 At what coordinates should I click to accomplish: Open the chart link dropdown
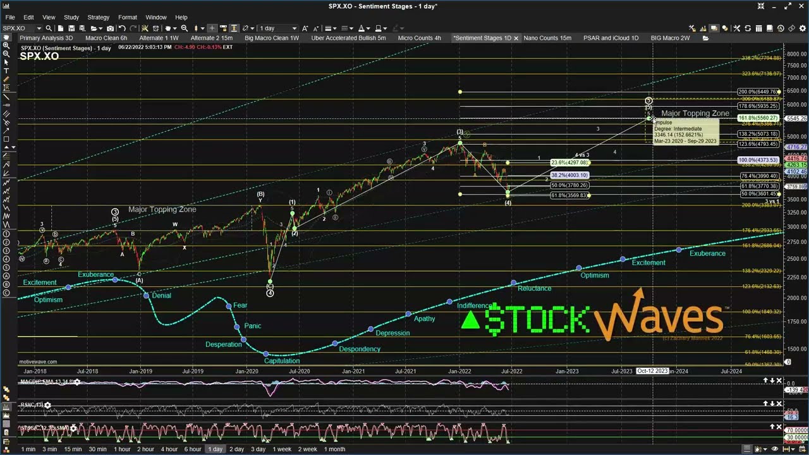pos(252,28)
